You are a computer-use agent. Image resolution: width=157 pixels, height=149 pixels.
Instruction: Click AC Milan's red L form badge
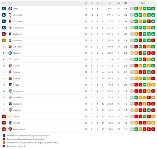click(x=149, y=21)
